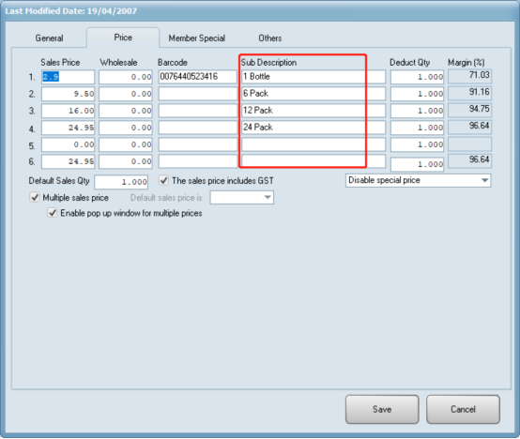Toggle Enable pop up window for multiple prices

(53, 213)
